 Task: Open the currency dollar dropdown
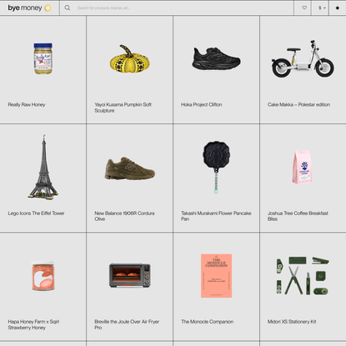click(x=322, y=8)
